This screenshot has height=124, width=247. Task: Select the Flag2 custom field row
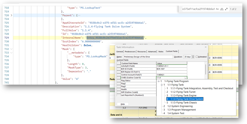137,84
